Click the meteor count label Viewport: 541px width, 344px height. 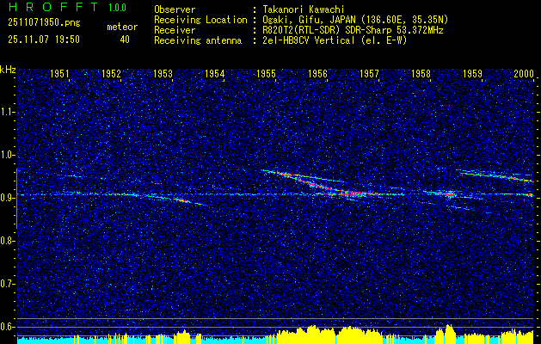point(122,27)
